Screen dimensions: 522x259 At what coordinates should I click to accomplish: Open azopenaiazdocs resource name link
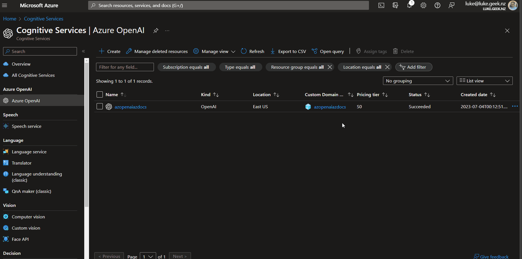[131, 107]
